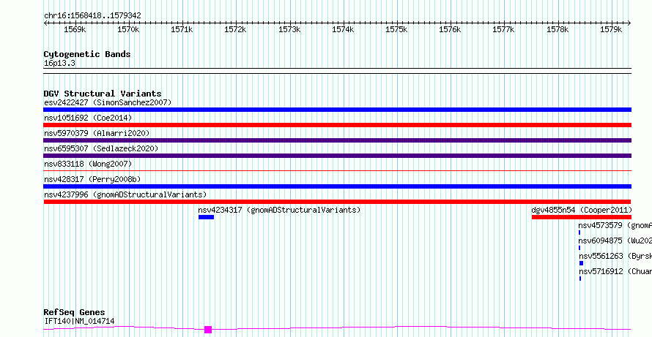Click the 16p13.3 band label
Screen dimensions: 652x337
point(59,63)
